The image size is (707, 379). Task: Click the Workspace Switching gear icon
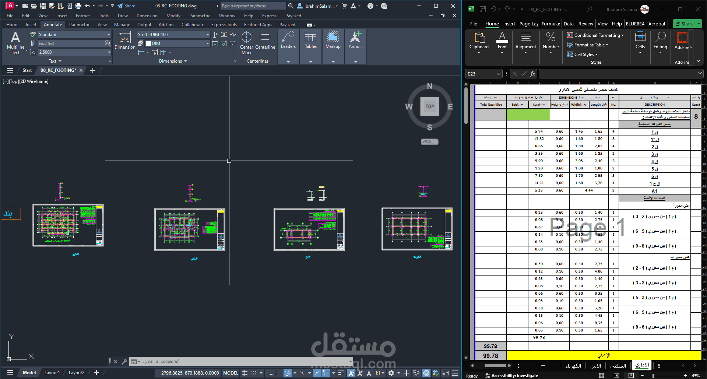[391, 373]
